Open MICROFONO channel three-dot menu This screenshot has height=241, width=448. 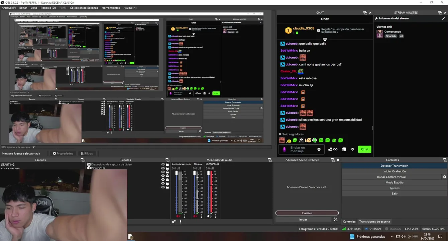click(216, 216)
